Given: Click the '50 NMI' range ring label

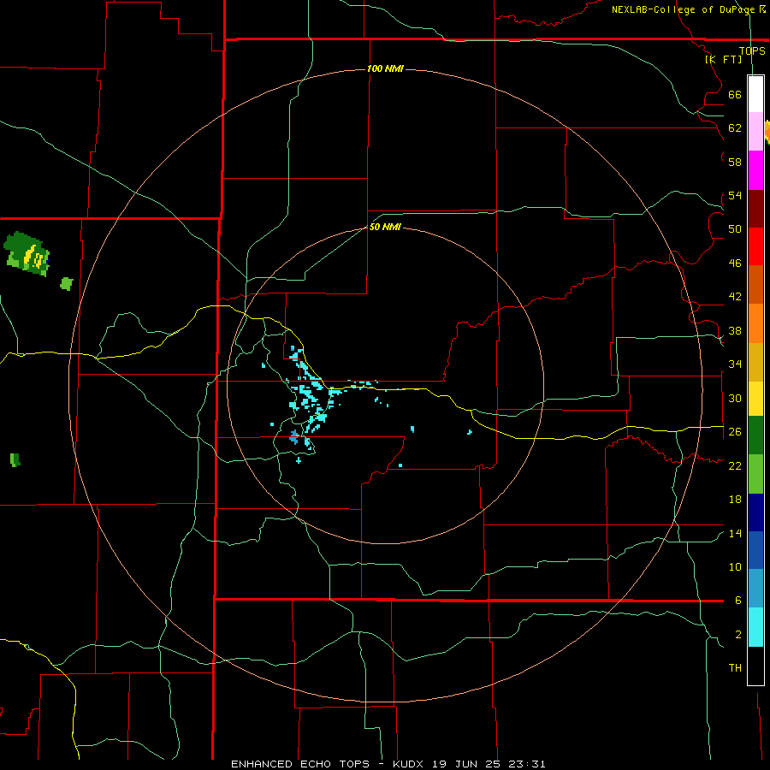Looking at the screenshot, I should click(x=385, y=227).
